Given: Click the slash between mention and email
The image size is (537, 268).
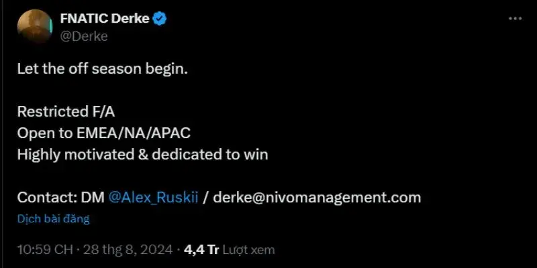Looking at the screenshot, I should pyautogui.click(x=207, y=198).
